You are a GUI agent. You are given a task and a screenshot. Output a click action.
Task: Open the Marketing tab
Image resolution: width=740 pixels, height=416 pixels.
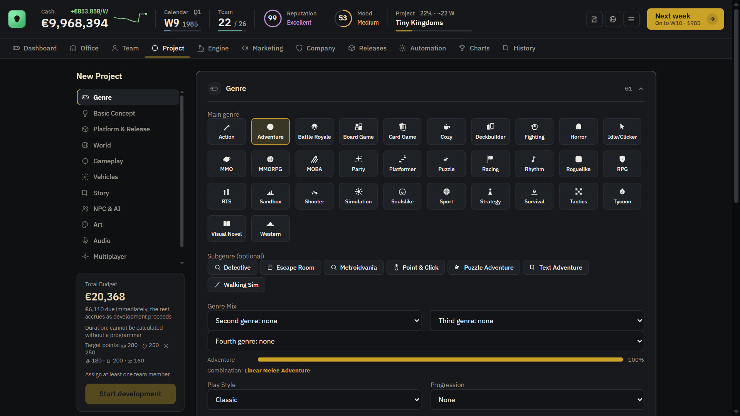point(262,48)
